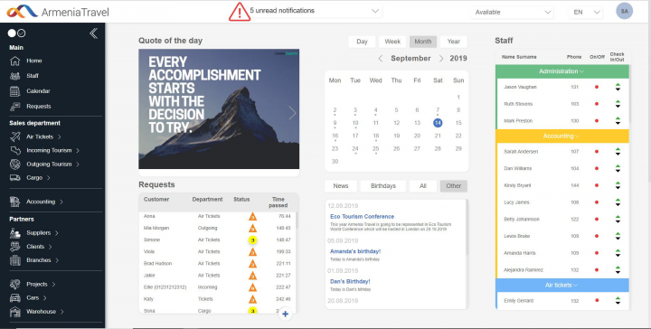Switch calendar to Day view
651x329 pixels.
click(362, 42)
